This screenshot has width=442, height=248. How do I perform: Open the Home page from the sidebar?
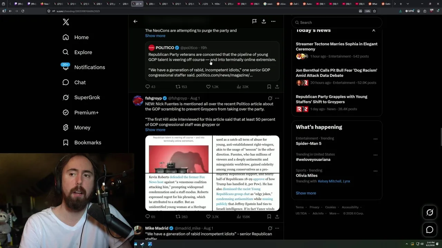pyautogui.click(x=76, y=37)
